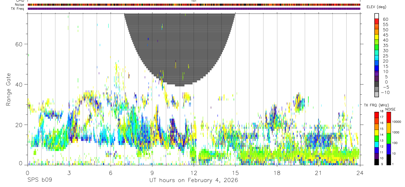Click the '50' label on ELEV scale

click(x=385, y=30)
